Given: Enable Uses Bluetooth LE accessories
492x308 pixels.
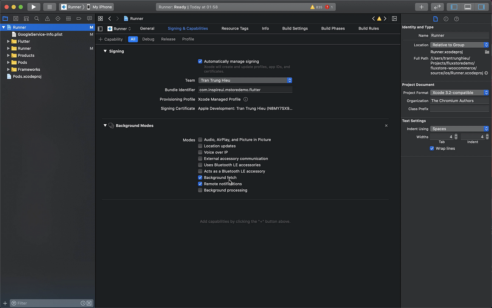Looking at the screenshot, I should click(200, 165).
